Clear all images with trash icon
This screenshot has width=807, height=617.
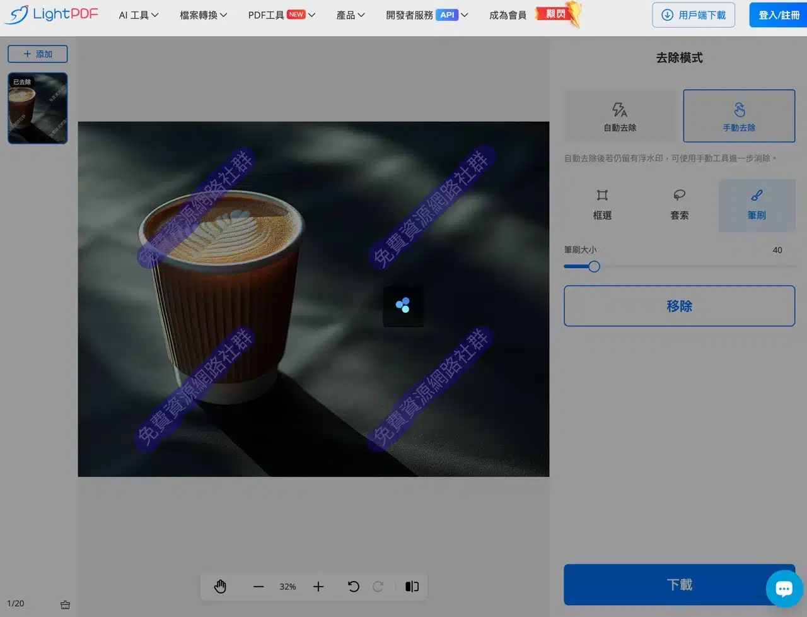(x=65, y=604)
